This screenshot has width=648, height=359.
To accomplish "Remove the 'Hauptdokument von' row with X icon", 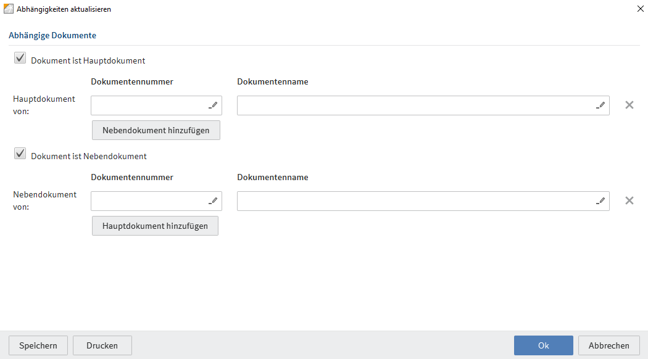I will coord(629,105).
